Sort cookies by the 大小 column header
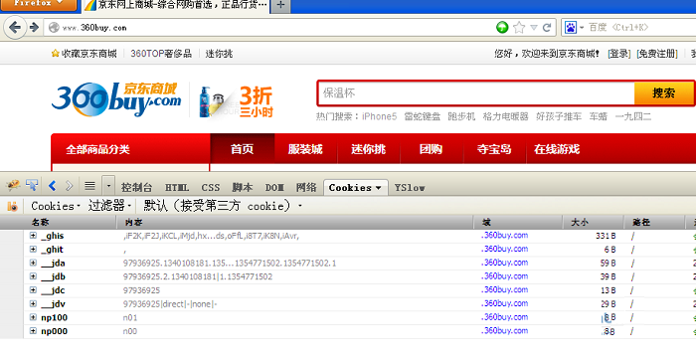 tap(593, 223)
